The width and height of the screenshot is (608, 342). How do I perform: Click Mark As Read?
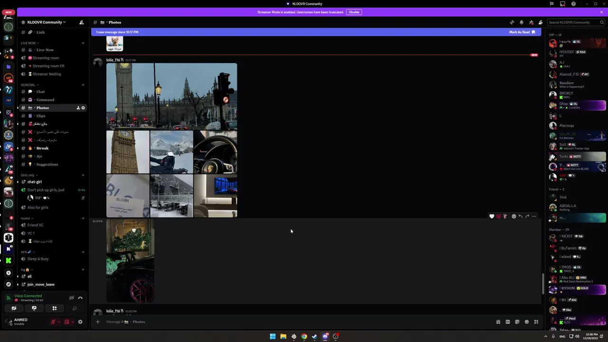coord(522,32)
